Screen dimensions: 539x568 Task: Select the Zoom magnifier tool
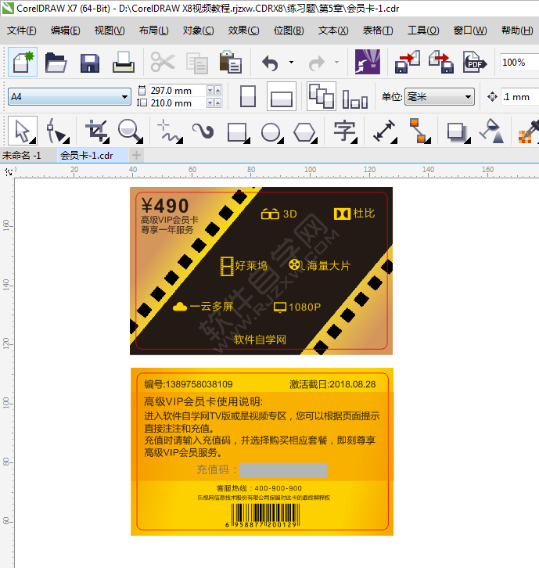pos(130,131)
